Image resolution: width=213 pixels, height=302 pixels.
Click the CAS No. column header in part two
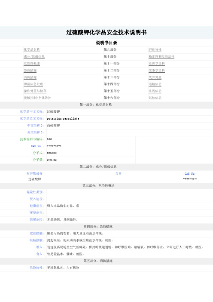pyautogui.click(x=190, y=174)
